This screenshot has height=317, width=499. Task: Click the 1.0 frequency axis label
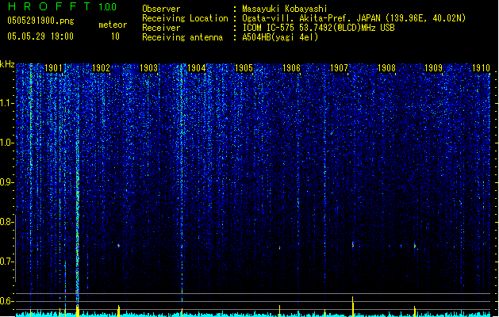[6, 143]
